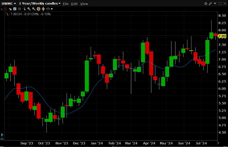This screenshot has height=147, width=228.
Task: Click the yellow 7.80 current price tag
Action: (x=222, y=36)
